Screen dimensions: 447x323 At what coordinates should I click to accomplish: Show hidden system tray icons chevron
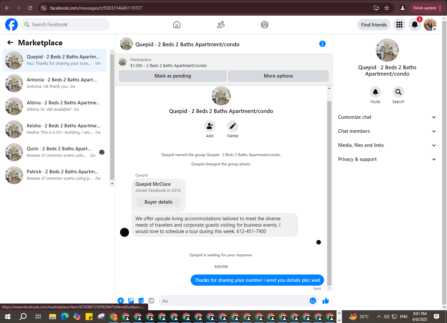click(379, 317)
